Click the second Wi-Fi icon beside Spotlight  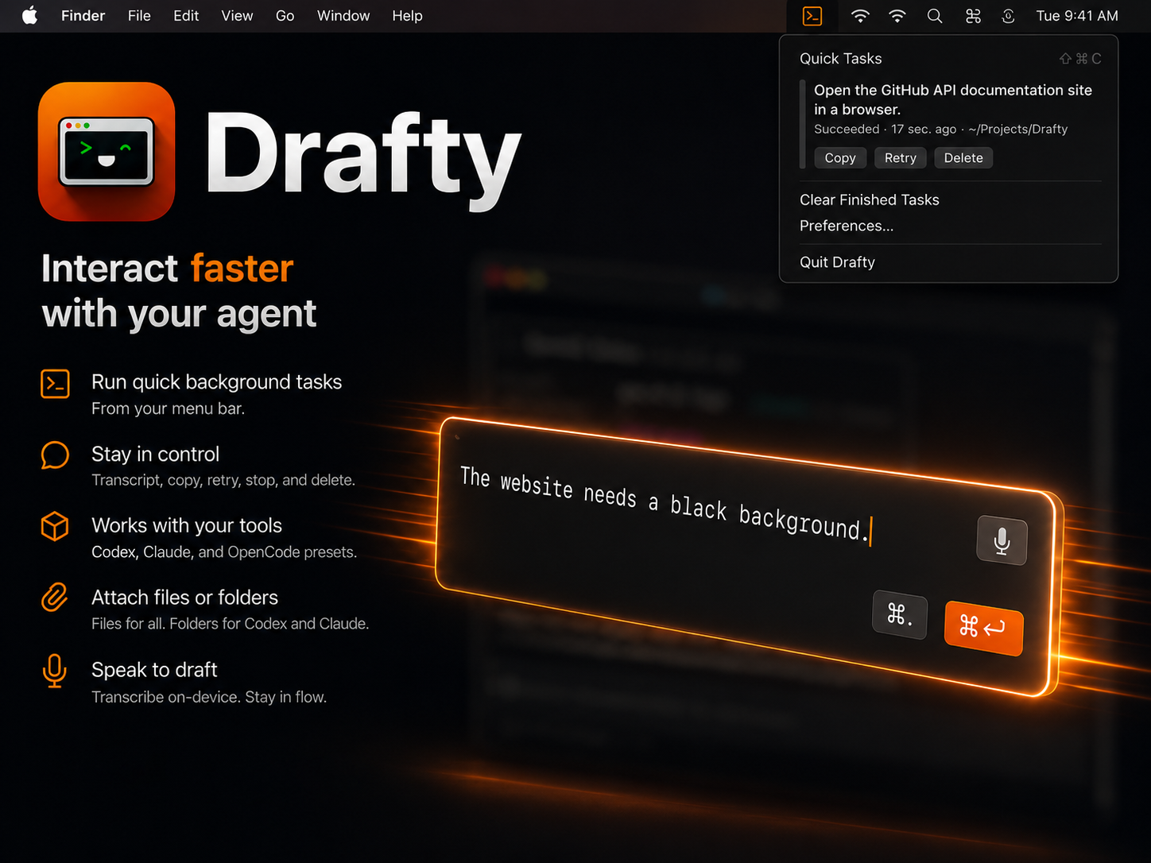[897, 16]
